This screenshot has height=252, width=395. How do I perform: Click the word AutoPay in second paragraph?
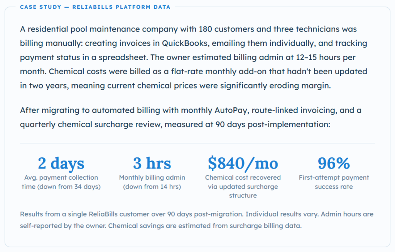pyautogui.click(x=231, y=110)
